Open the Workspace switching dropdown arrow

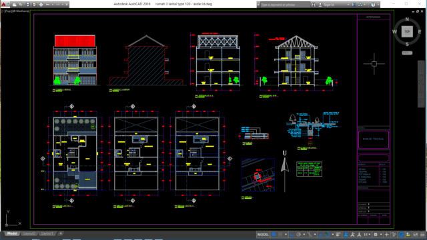click(x=381, y=235)
